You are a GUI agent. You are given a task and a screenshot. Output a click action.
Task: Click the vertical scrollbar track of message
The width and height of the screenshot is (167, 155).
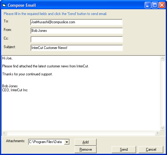[162, 93]
